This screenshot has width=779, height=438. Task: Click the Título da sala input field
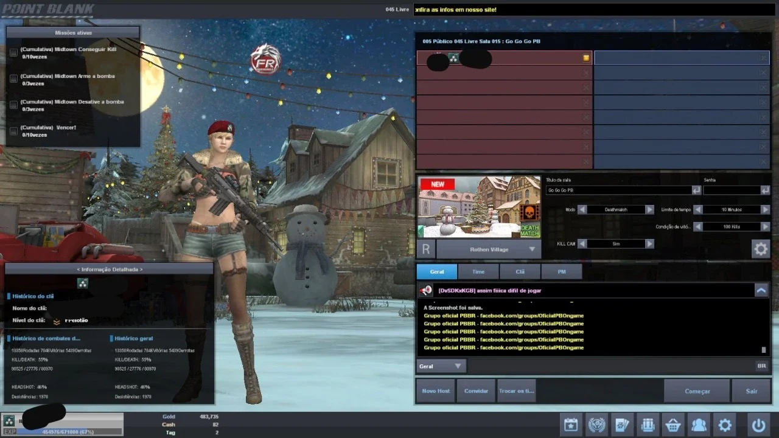pyautogui.click(x=618, y=190)
